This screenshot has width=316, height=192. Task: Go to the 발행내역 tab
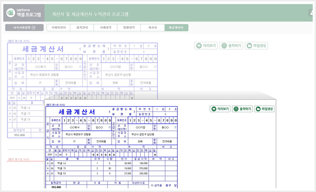click(x=129, y=28)
